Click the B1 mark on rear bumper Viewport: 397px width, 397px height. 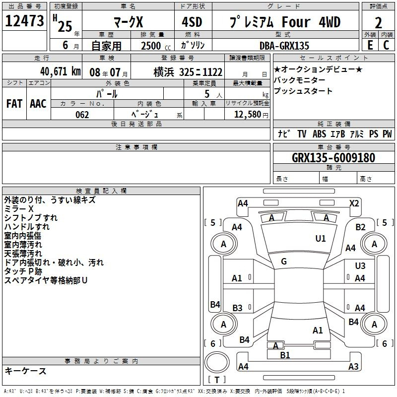coord(285,355)
